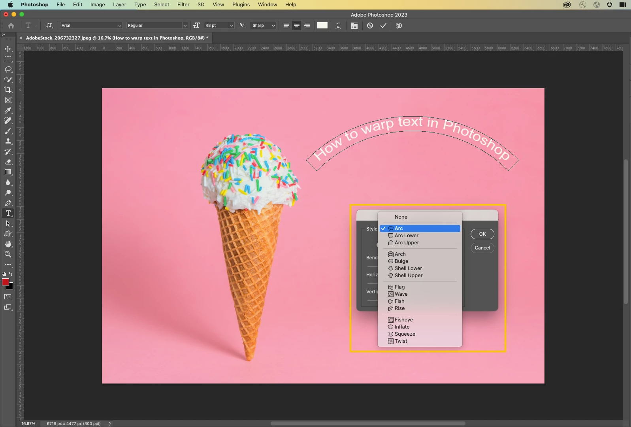631x427 pixels.
Task: Select the Gradient tool
Action: (x=8, y=172)
